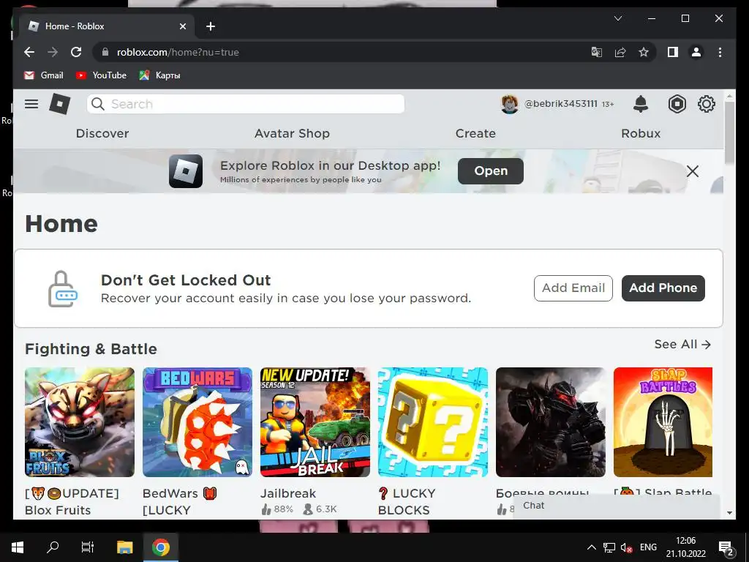Image resolution: width=749 pixels, height=562 pixels.
Task: Select the Home - Roblox tab
Action: [107, 26]
